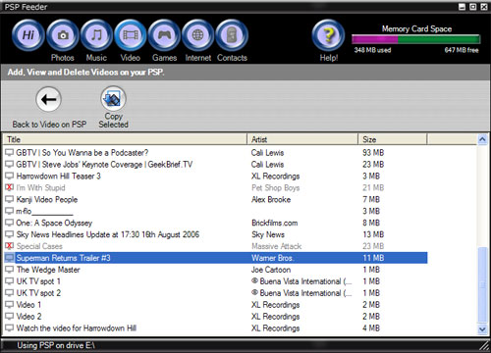The image size is (491, 353).
Task: Click artist 'Sky News' cell
Action: (x=268, y=234)
